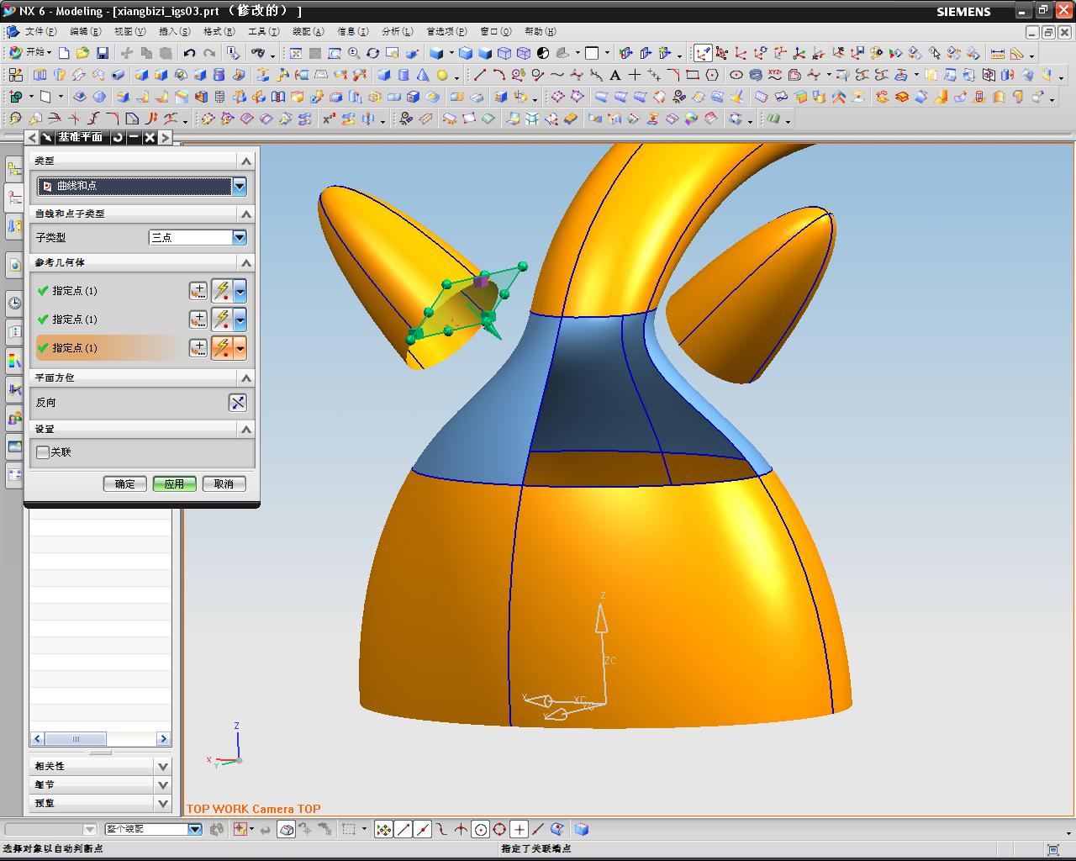Select the Rectangle curve tool

pyautogui.click(x=693, y=75)
